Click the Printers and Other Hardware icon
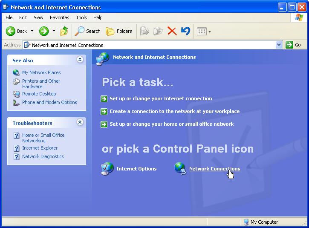Viewport: 309px width, 228px height. (16, 81)
